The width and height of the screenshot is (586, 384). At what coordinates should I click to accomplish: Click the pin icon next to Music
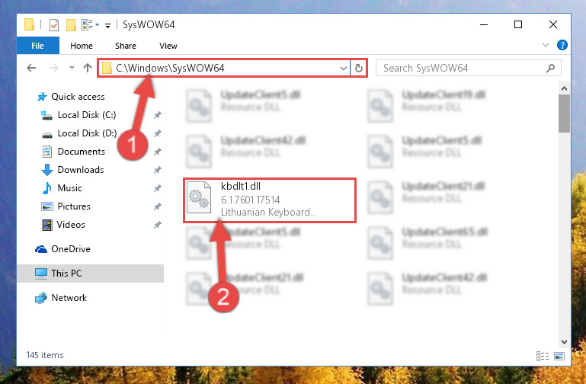pos(158,188)
